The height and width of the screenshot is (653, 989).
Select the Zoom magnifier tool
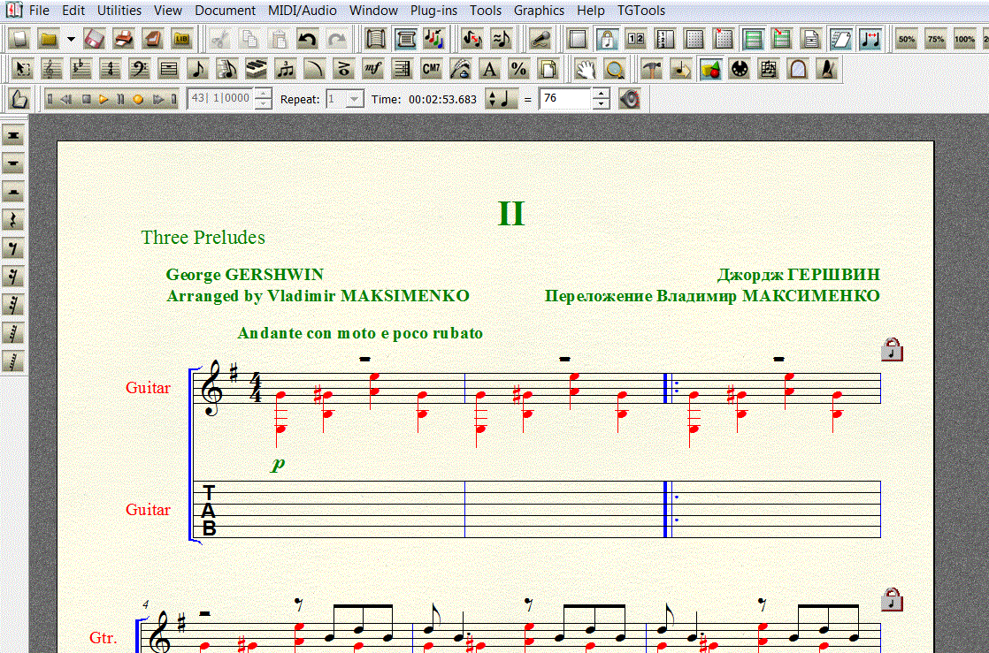[x=614, y=69]
